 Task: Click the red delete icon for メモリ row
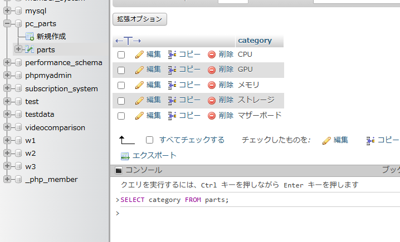click(x=212, y=85)
